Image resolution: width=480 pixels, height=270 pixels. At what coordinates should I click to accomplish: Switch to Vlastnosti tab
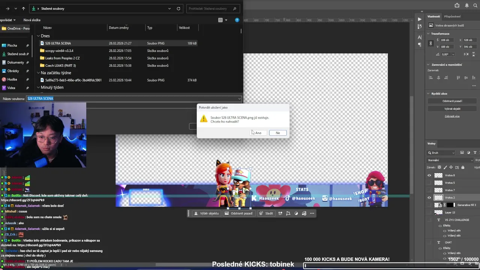coord(433,16)
